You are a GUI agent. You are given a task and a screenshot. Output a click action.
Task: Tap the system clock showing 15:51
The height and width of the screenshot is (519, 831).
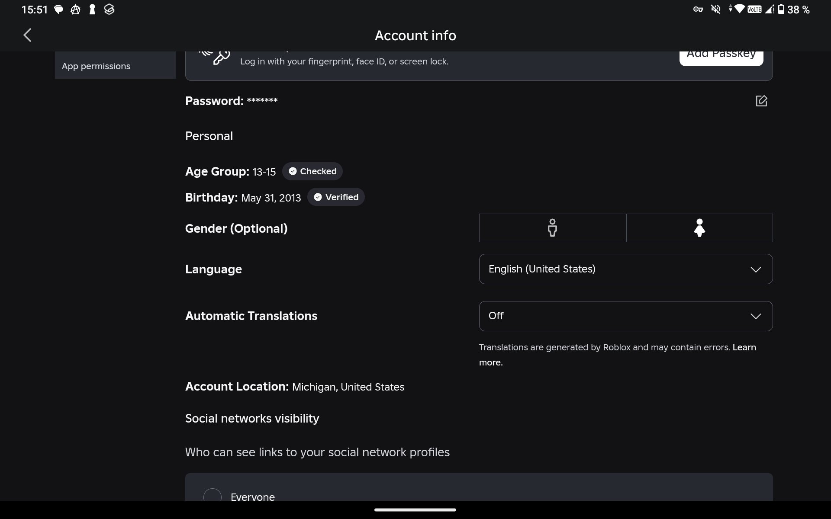coord(35,10)
